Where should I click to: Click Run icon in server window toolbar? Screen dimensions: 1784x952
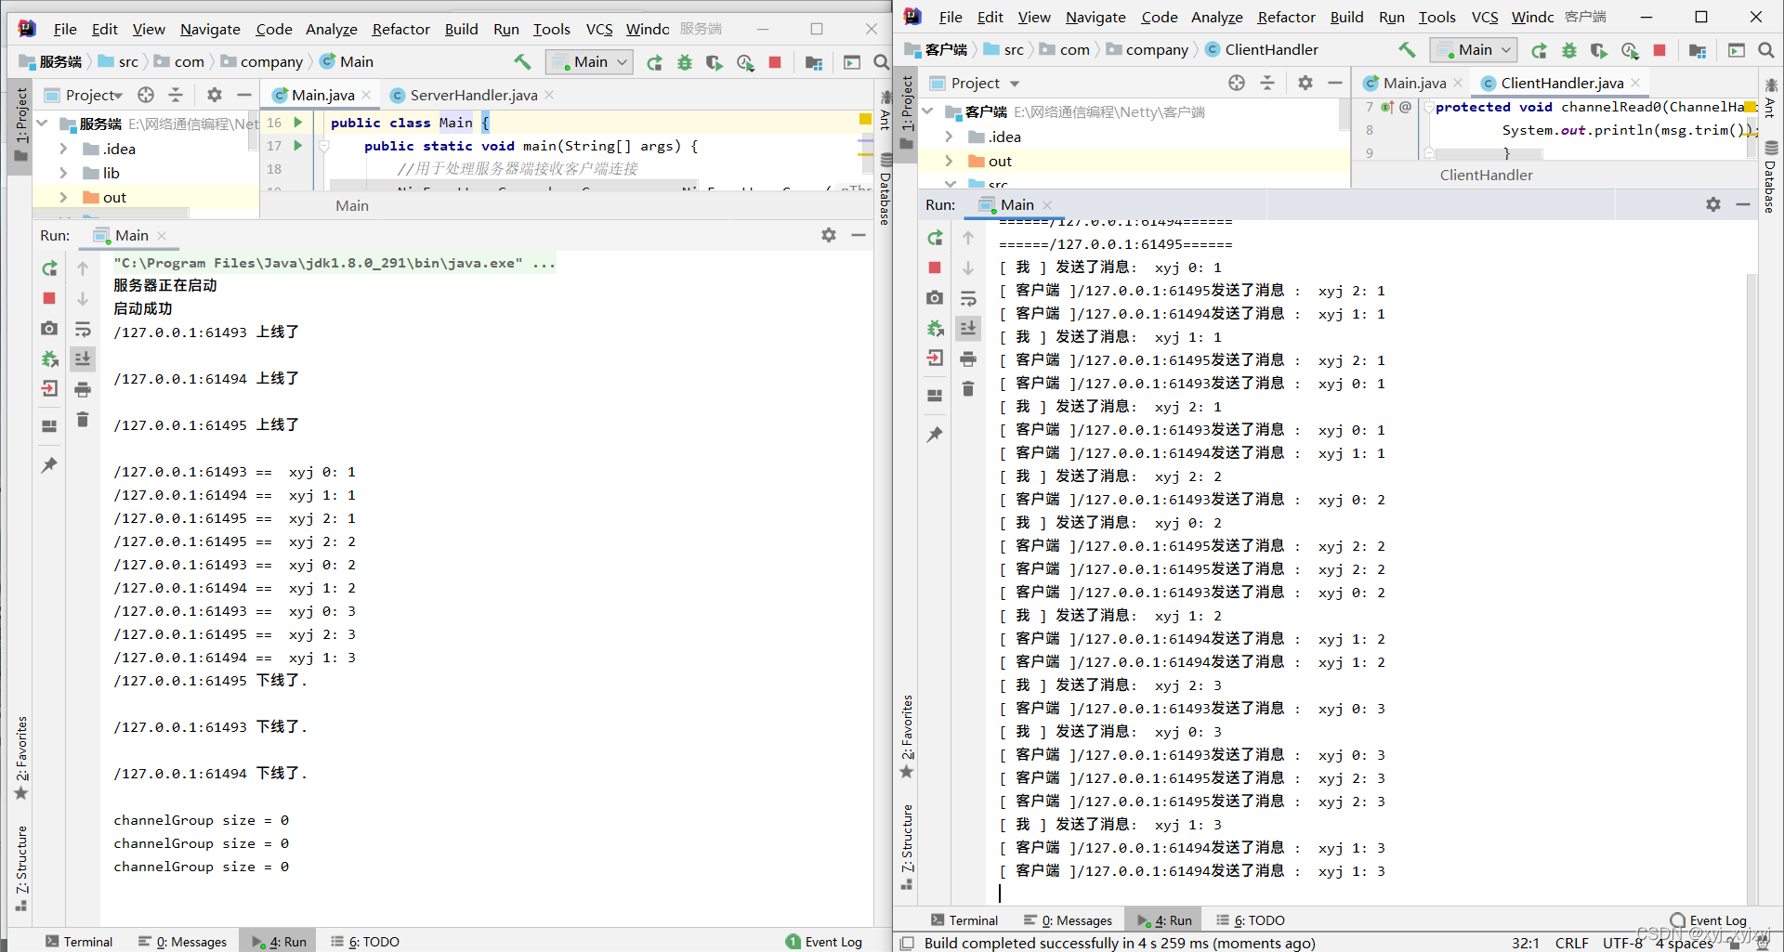point(655,62)
